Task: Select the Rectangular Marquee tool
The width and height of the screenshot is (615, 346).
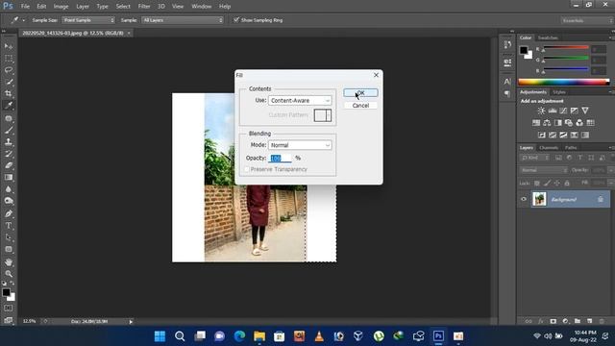Action: [9, 59]
